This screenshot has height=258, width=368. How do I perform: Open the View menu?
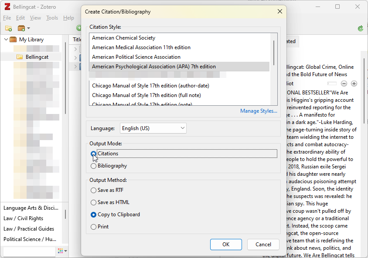click(x=35, y=18)
